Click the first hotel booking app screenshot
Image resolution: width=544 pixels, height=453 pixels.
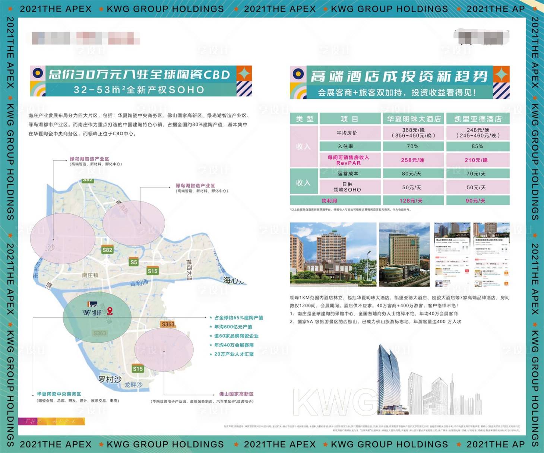(452, 254)
